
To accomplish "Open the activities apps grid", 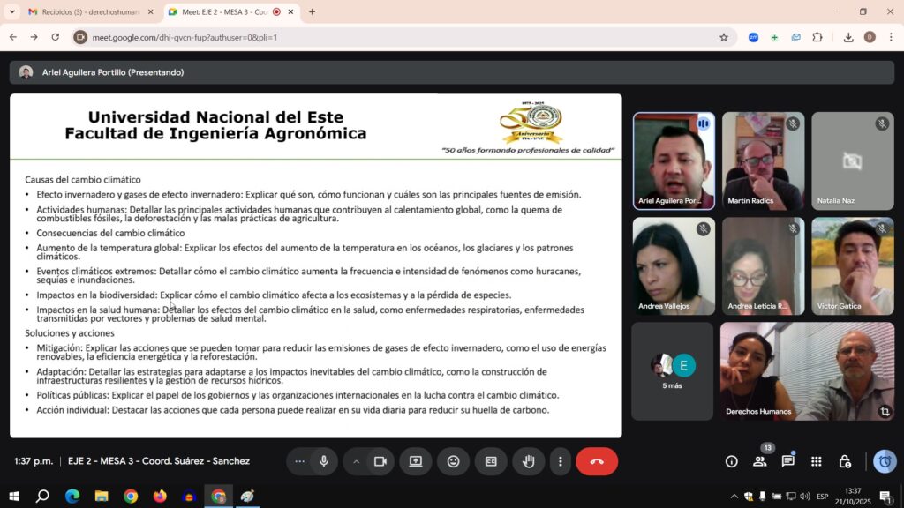I will point(817,460).
